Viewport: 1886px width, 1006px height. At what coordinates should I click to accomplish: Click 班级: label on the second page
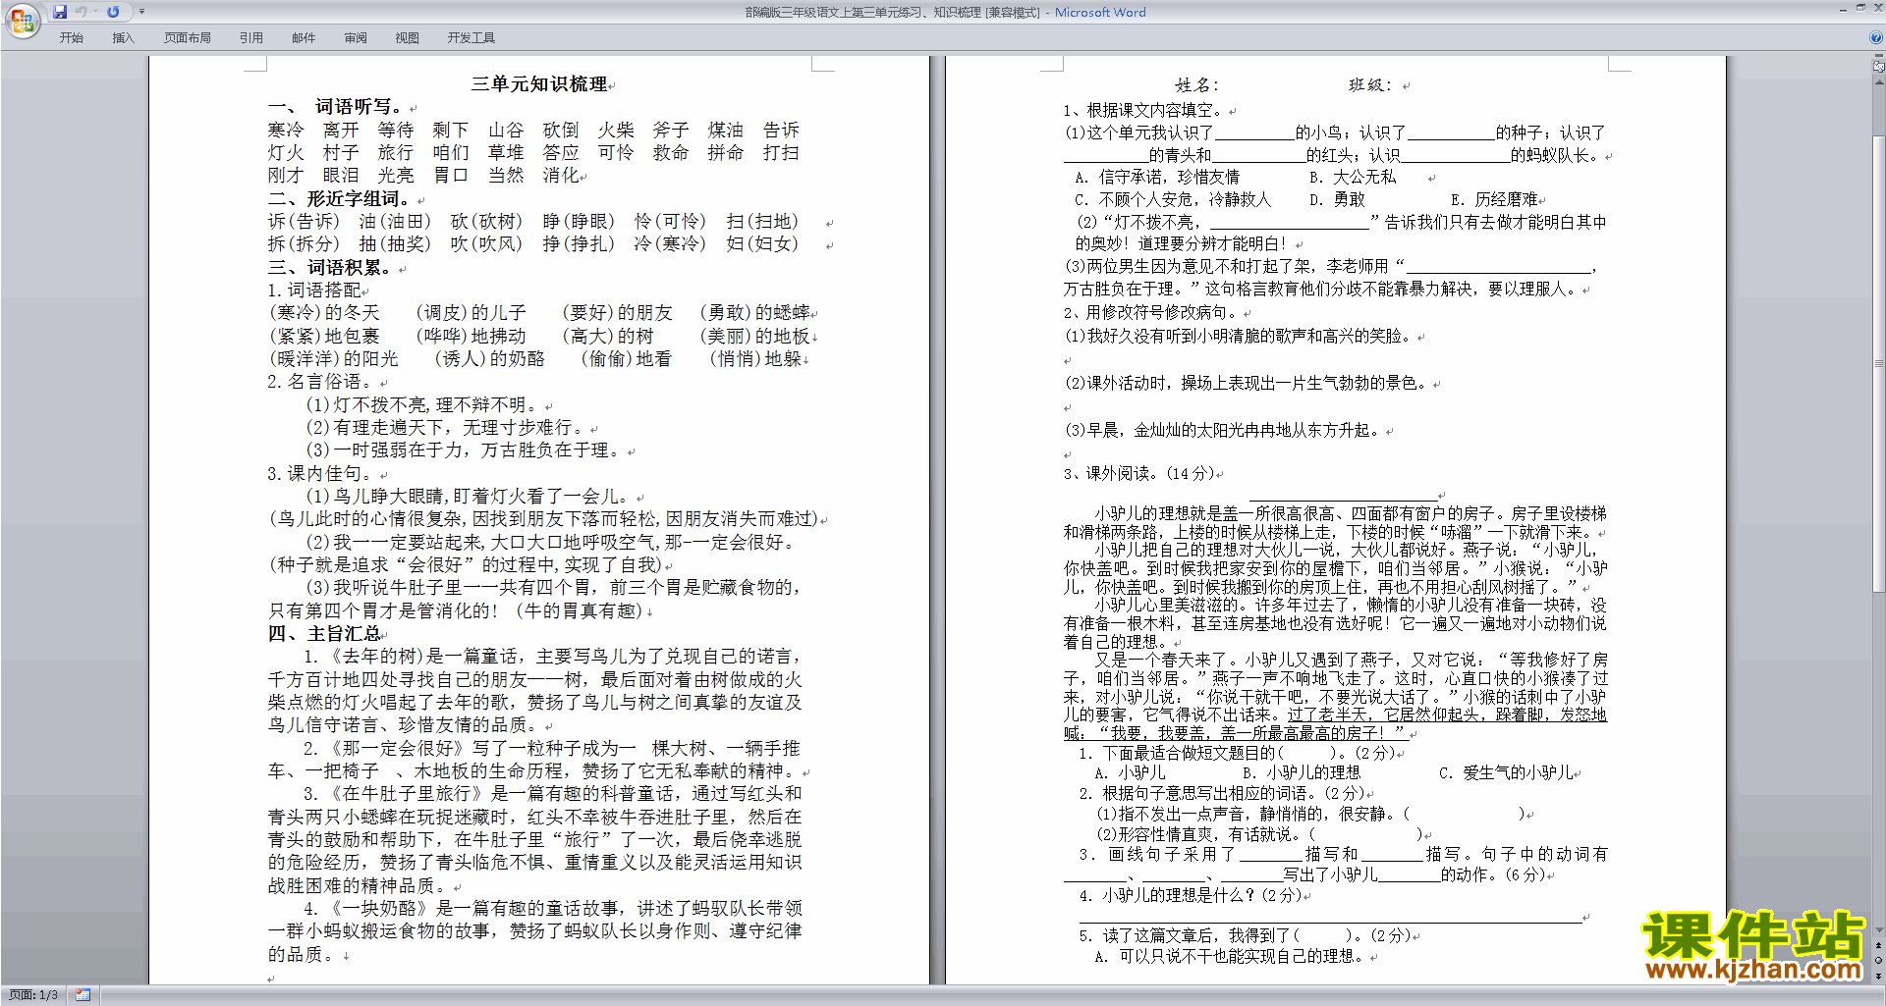tap(1370, 85)
